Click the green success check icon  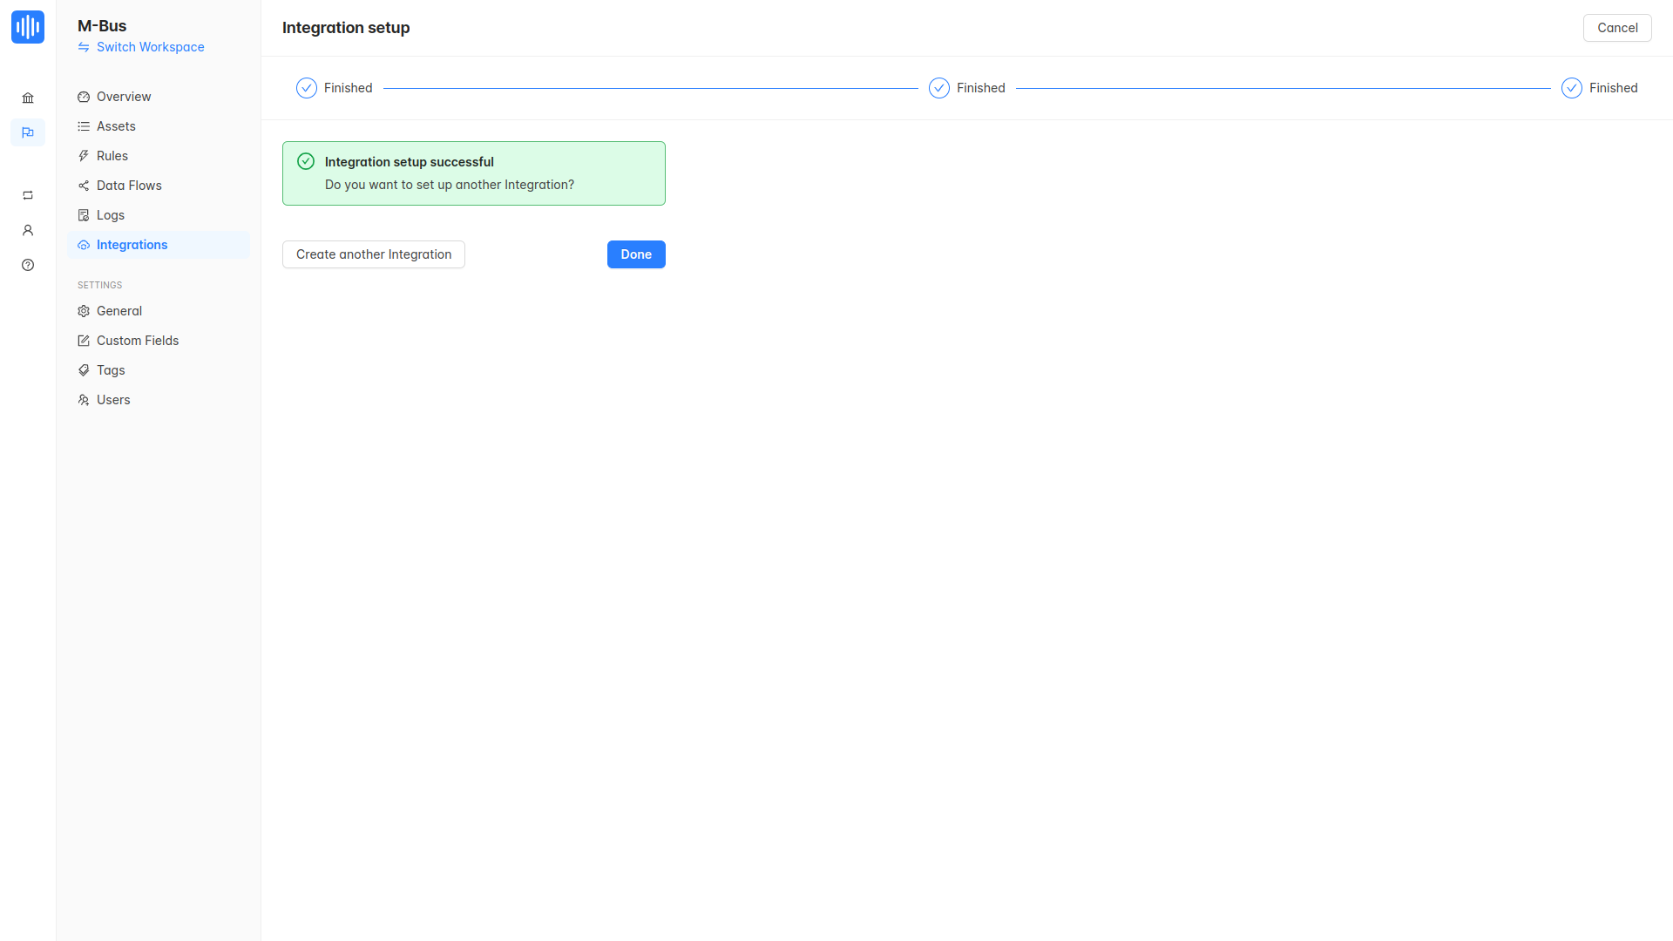pyautogui.click(x=306, y=161)
